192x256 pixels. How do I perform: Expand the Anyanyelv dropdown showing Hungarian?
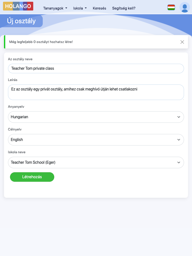[96, 117]
